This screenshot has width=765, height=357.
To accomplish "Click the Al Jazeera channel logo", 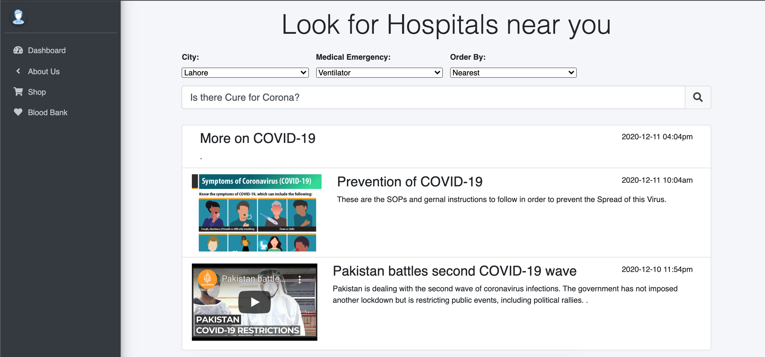I will pyautogui.click(x=207, y=278).
